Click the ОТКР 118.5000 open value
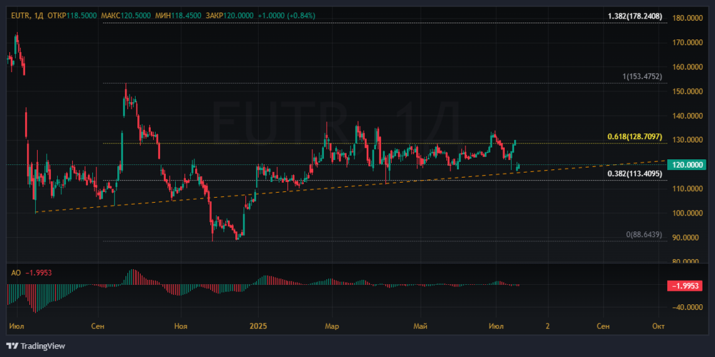The width and height of the screenshot is (715, 357). [x=71, y=16]
